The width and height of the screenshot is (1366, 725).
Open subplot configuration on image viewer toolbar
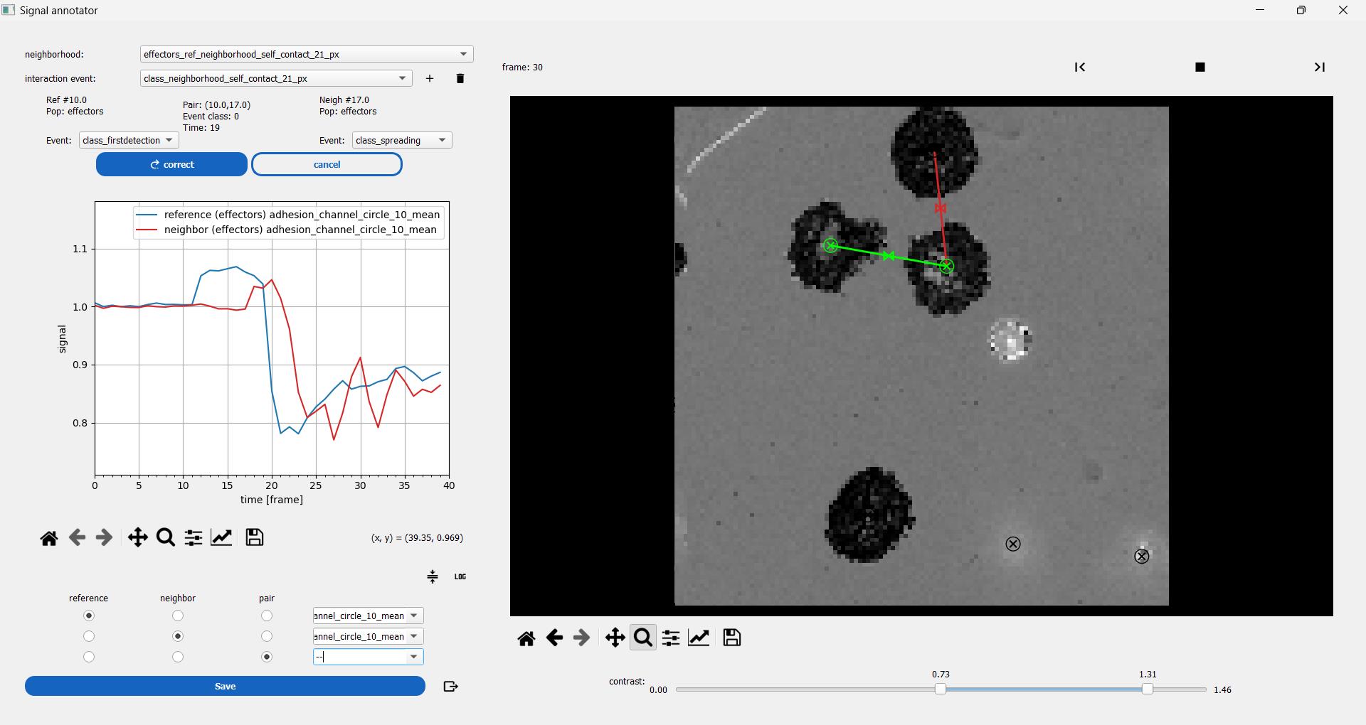click(x=671, y=638)
